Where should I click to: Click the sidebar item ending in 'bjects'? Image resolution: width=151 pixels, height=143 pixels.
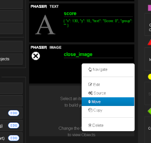(11, 59)
